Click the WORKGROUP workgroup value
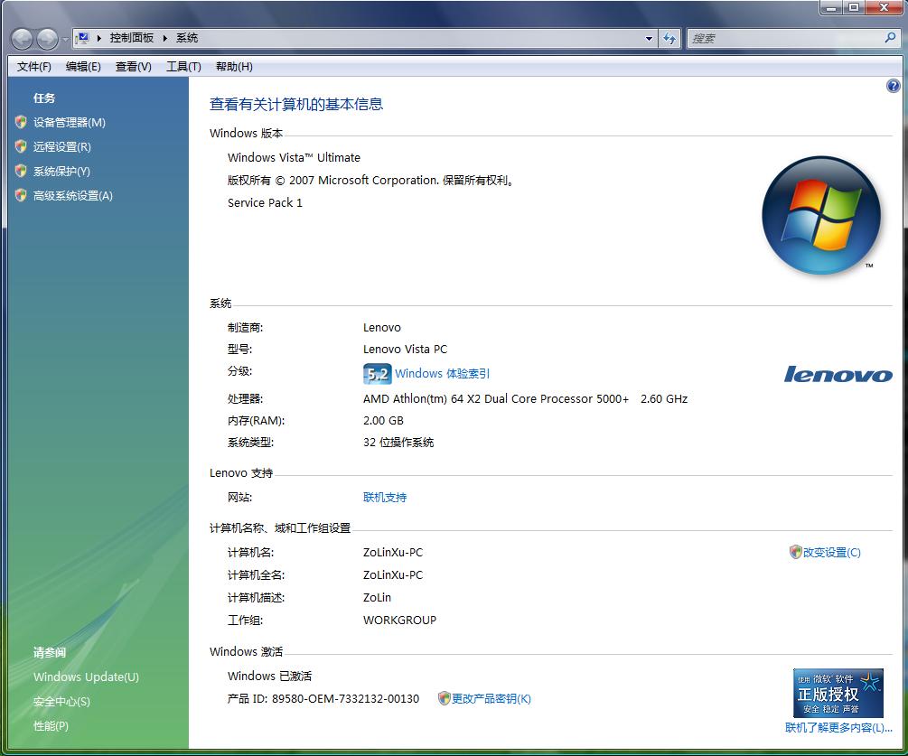The height and width of the screenshot is (756, 908). click(399, 620)
